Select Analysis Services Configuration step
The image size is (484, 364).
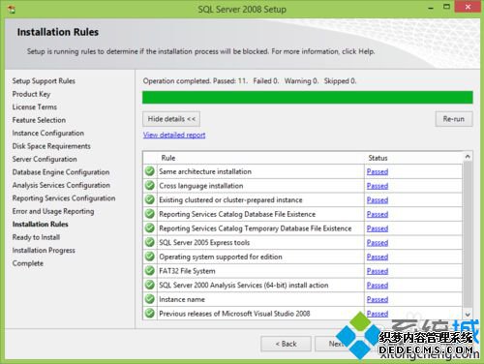61,185
